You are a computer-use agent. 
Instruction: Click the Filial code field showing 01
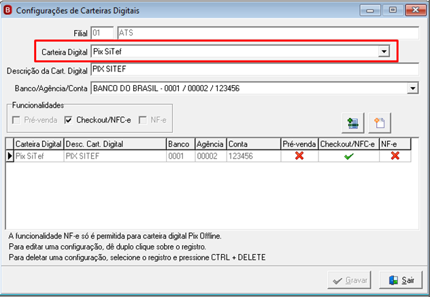(x=102, y=33)
